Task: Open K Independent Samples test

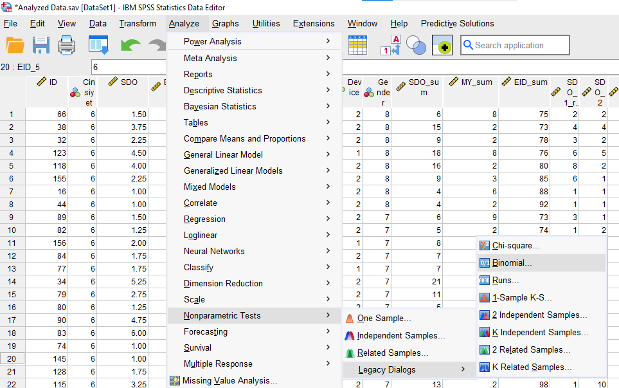Action: (x=541, y=332)
